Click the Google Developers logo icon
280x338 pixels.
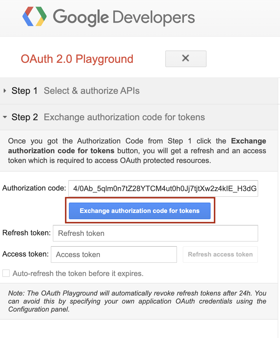(x=34, y=16)
